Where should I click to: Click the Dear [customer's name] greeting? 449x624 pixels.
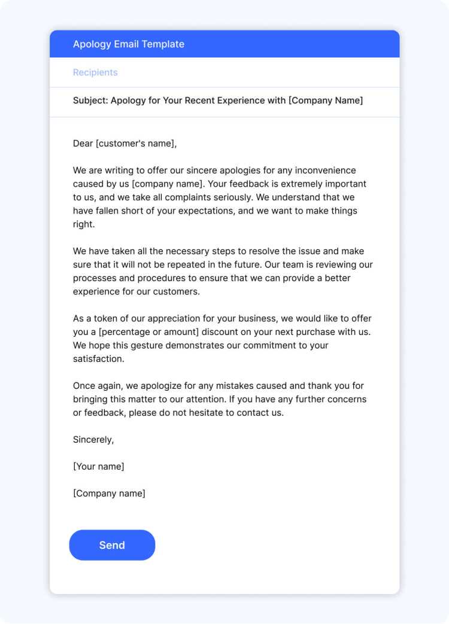tap(125, 144)
